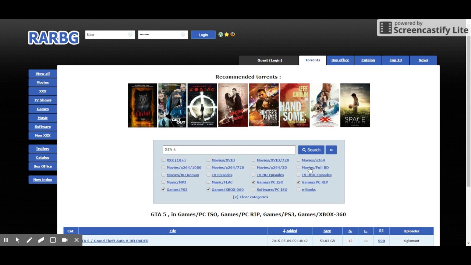Click the password manager icon in password field

click(x=183, y=35)
